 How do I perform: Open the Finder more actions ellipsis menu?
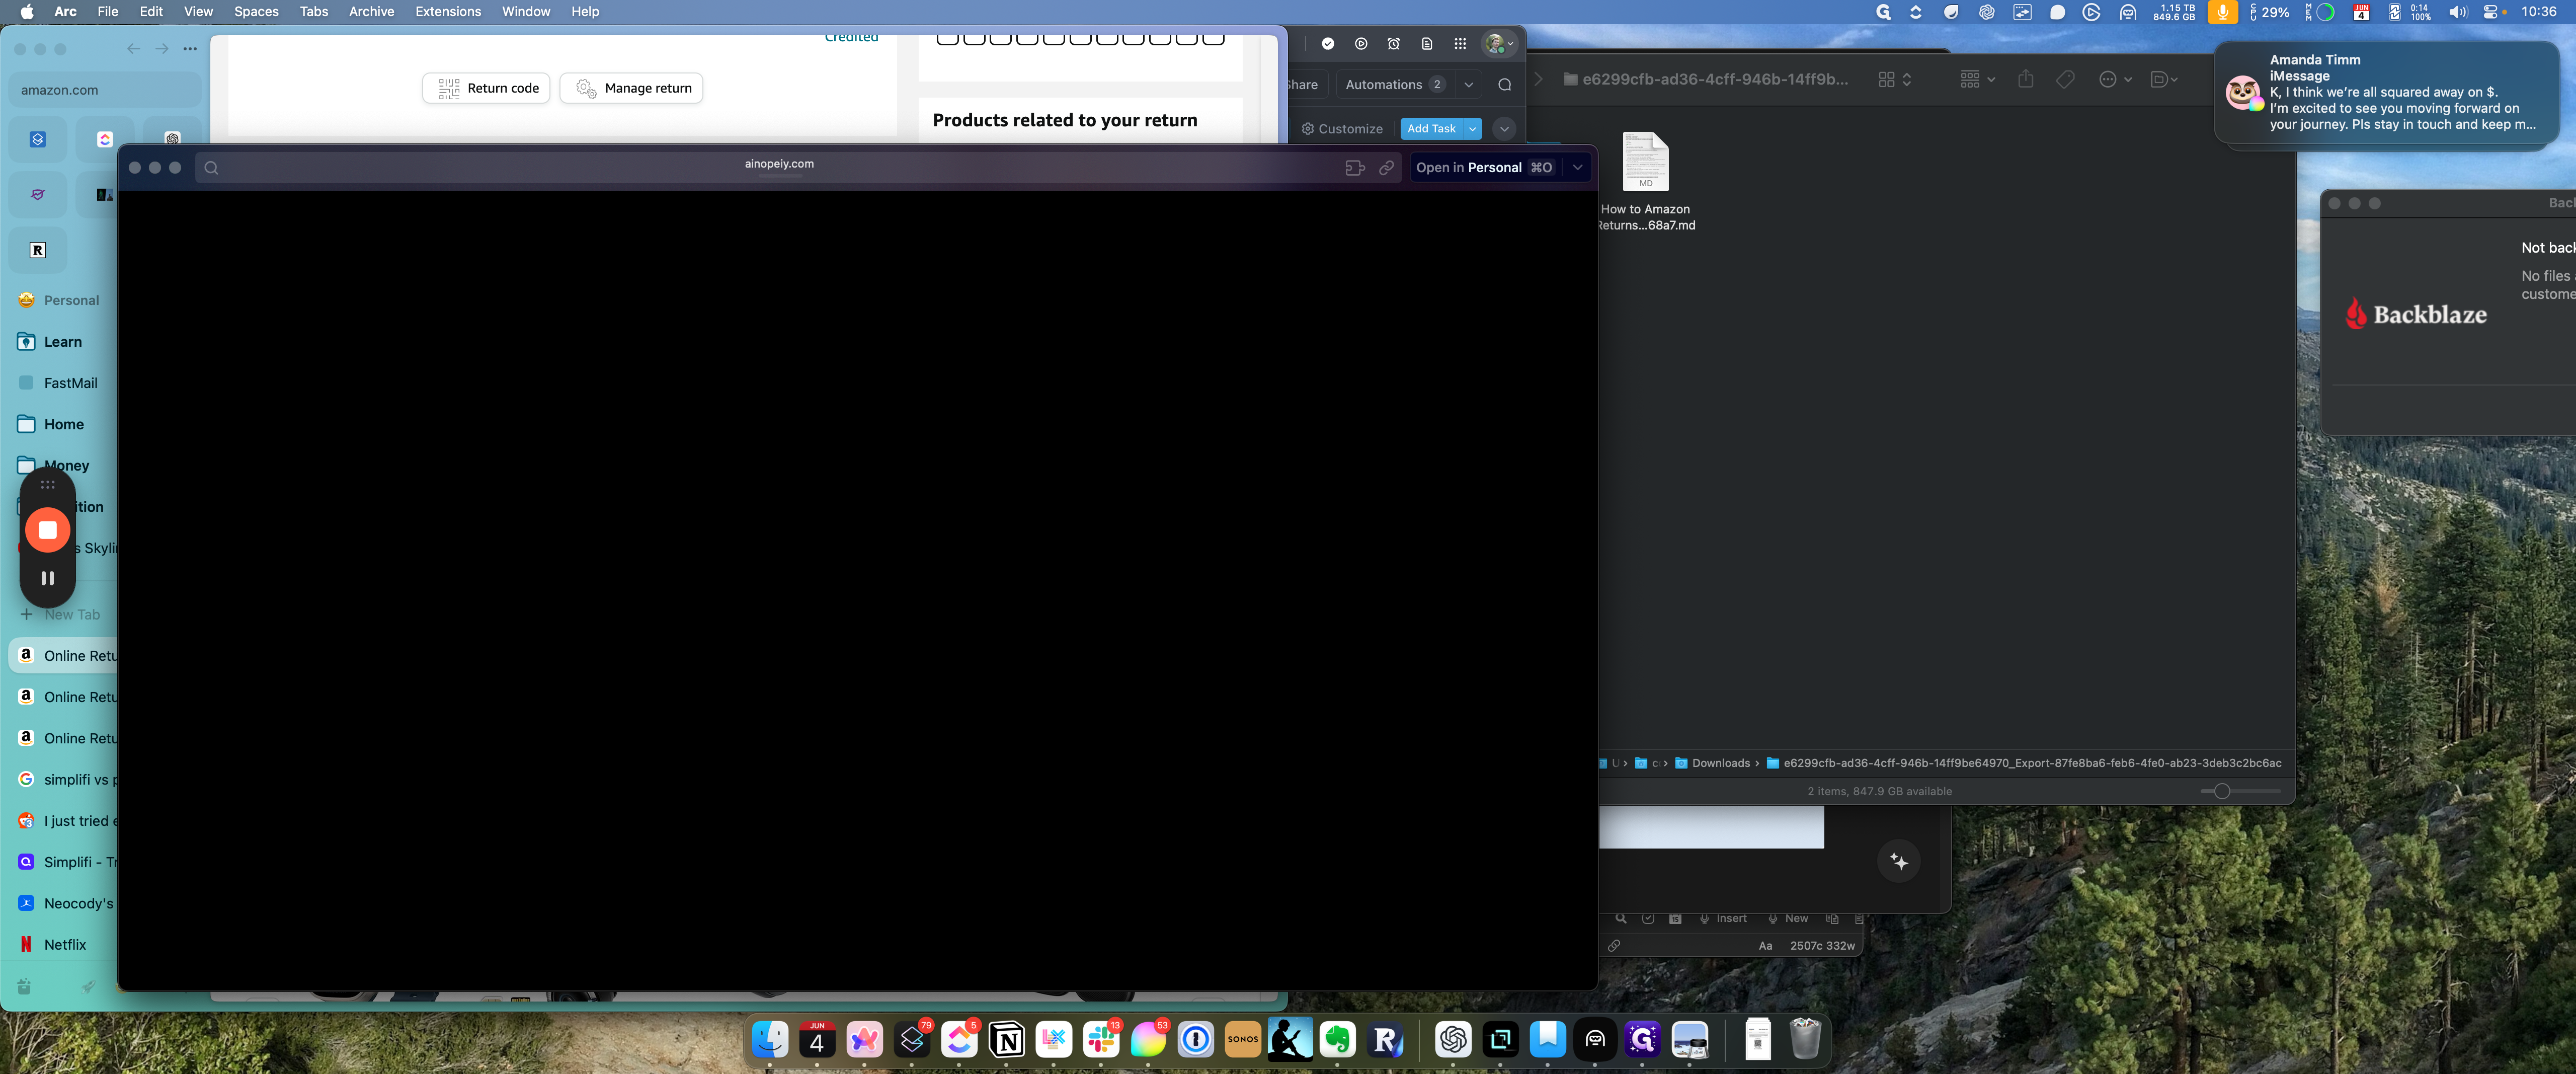pyautogui.click(x=2114, y=80)
